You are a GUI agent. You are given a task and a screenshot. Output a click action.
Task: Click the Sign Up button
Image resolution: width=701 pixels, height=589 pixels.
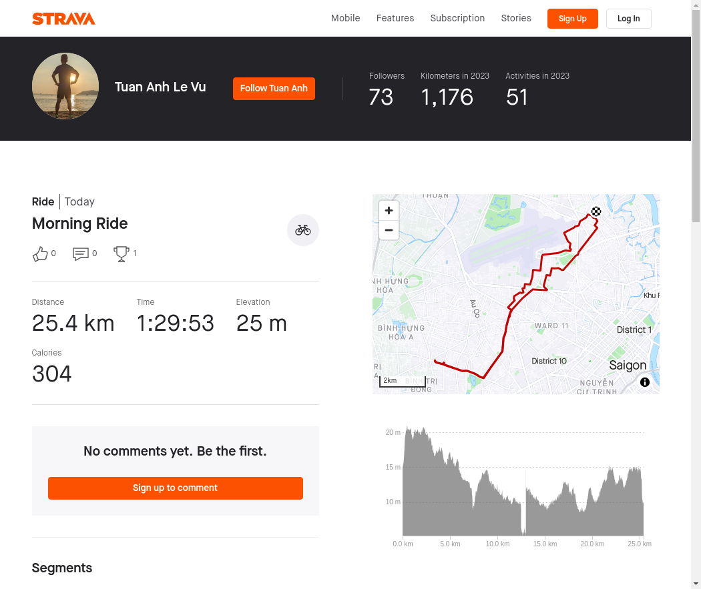572,19
